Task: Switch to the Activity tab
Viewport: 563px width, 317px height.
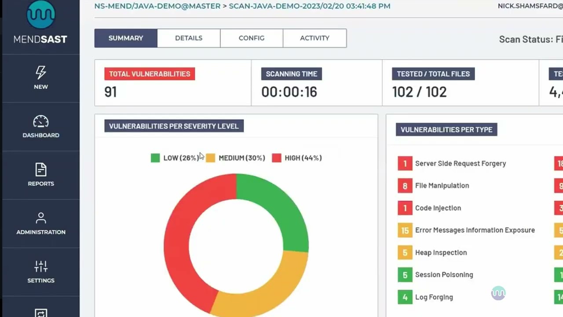Action: click(x=314, y=38)
